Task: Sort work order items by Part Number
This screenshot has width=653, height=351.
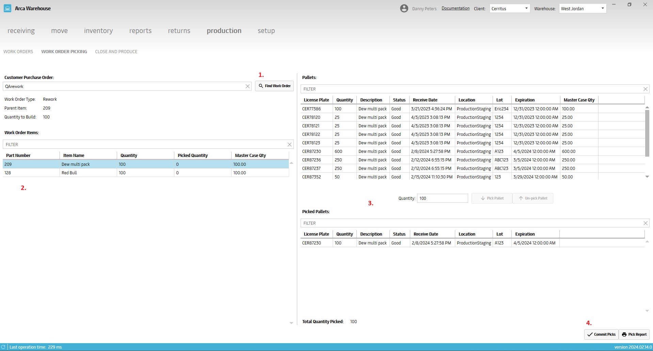Action: [x=31, y=155]
